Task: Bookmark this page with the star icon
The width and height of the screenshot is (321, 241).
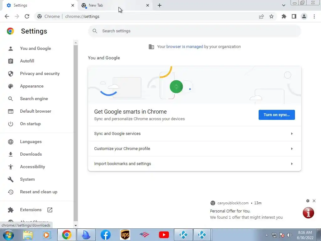Action: (x=271, y=16)
